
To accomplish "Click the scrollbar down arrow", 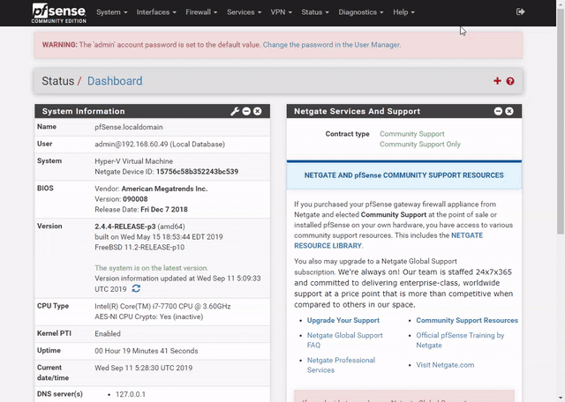I will pyautogui.click(x=561, y=398).
